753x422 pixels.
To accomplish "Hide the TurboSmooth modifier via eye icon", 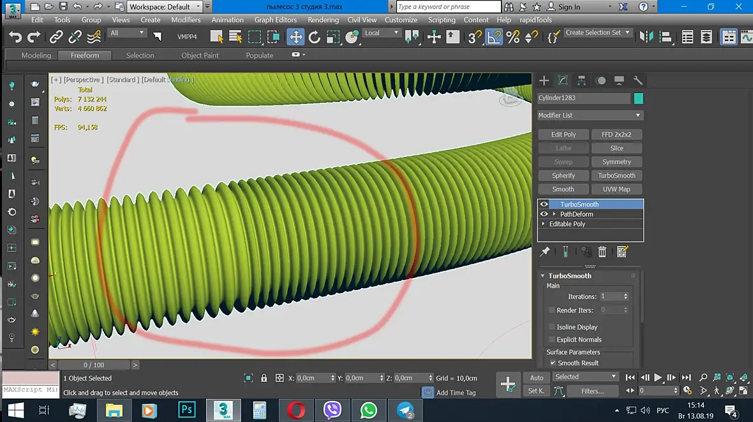I will (x=544, y=205).
